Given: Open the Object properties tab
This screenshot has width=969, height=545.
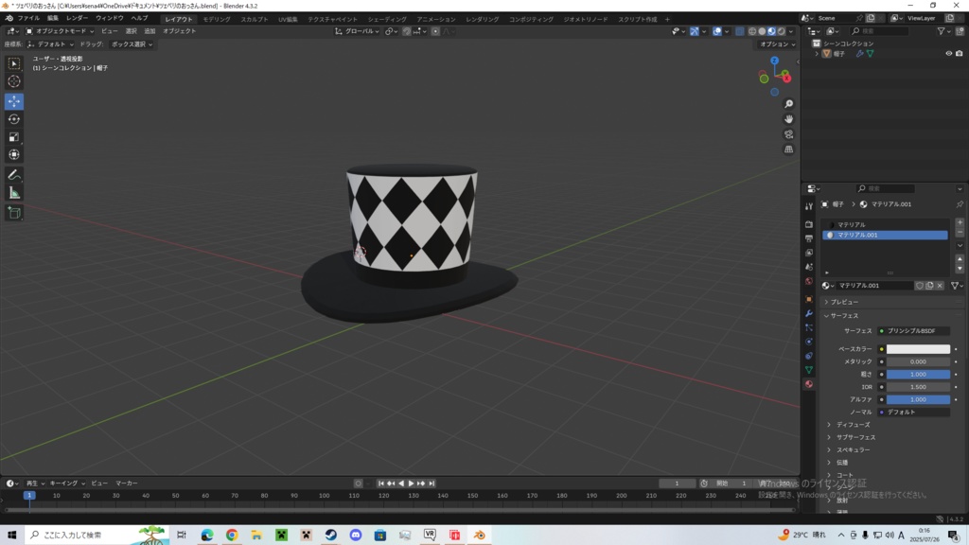Looking at the screenshot, I should [809, 299].
